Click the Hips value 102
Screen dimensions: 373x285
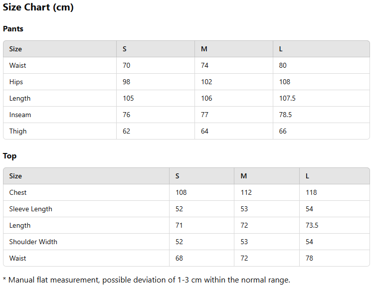[x=206, y=82]
